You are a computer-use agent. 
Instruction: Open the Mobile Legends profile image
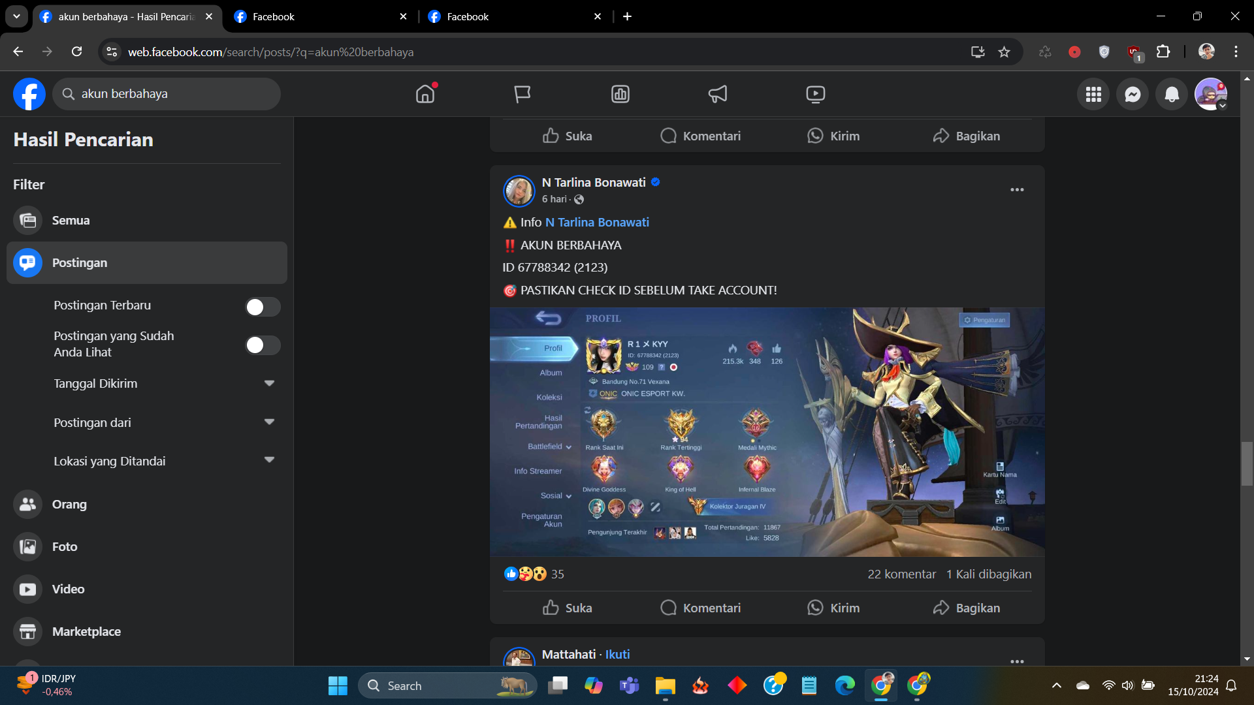point(767,432)
